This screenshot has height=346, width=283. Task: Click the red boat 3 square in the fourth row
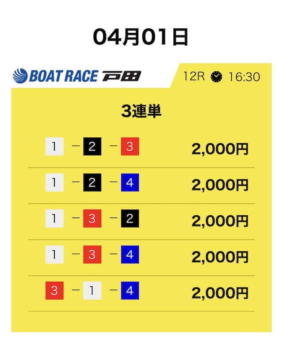point(92,254)
